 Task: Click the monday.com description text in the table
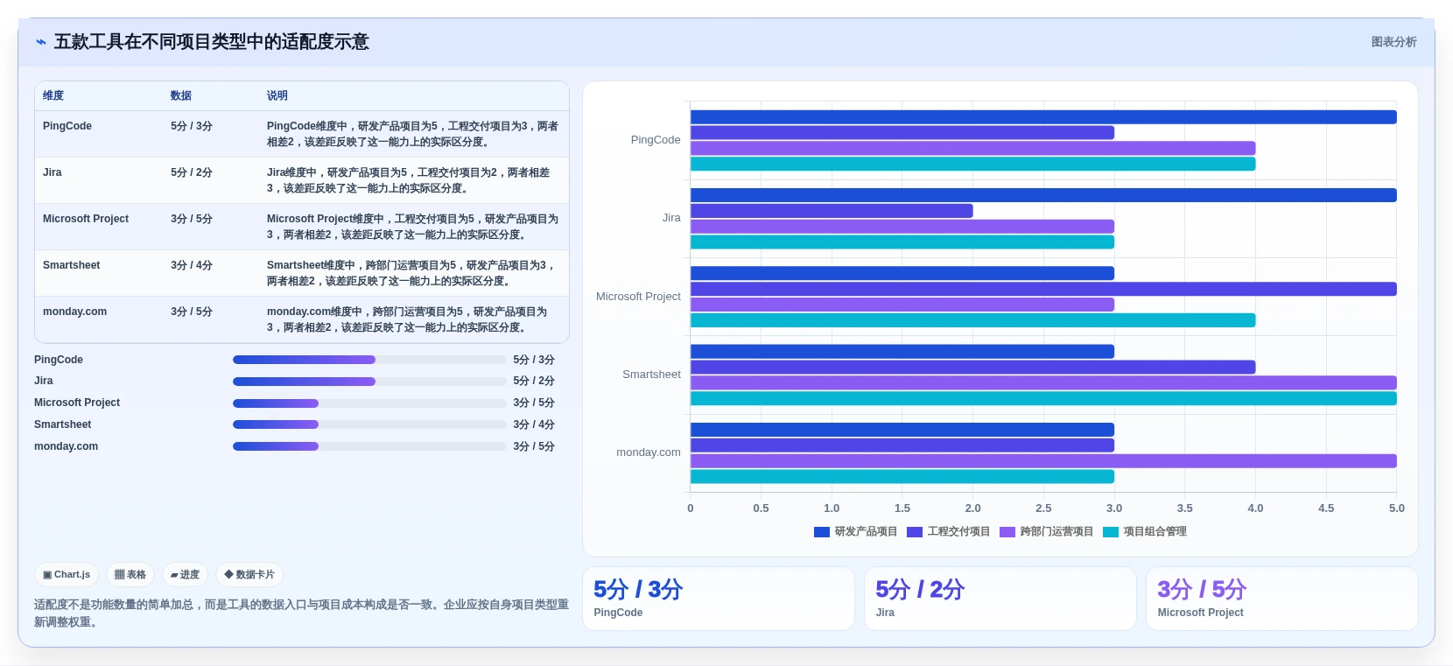pos(409,319)
